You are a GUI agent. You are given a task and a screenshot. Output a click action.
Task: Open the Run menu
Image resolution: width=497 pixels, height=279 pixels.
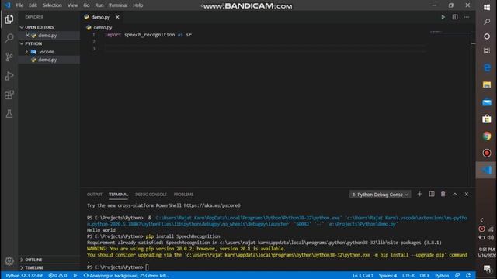tap(99, 5)
